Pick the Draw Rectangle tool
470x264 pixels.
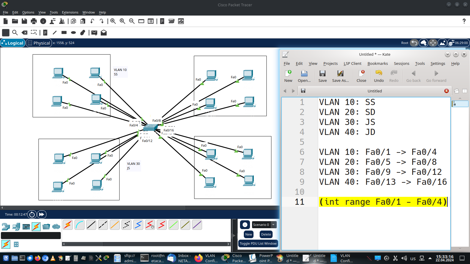(x=64, y=33)
